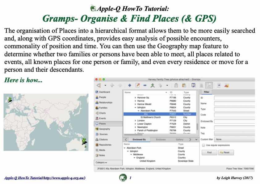Open the Manage Family Trees toolbar icon
260x184 pixels.
tap(99, 85)
